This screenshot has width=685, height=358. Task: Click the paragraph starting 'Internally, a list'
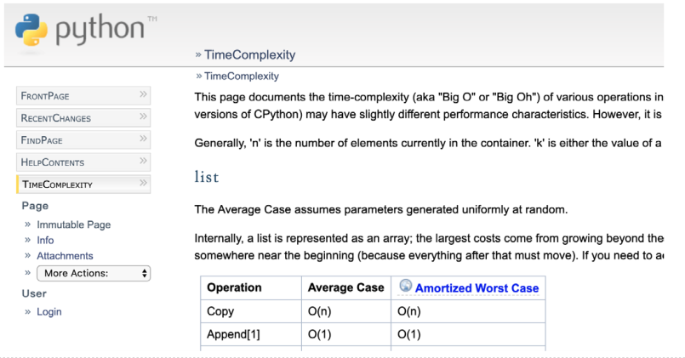[429, 247]
